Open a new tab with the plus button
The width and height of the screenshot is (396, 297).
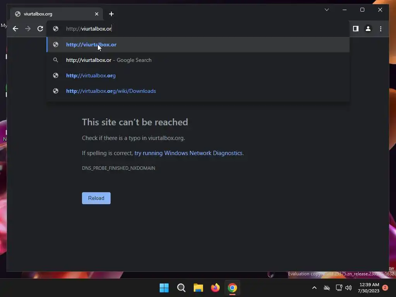point(111,14)
